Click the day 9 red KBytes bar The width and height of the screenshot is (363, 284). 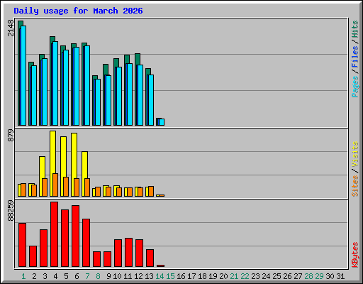coord(108,259)
